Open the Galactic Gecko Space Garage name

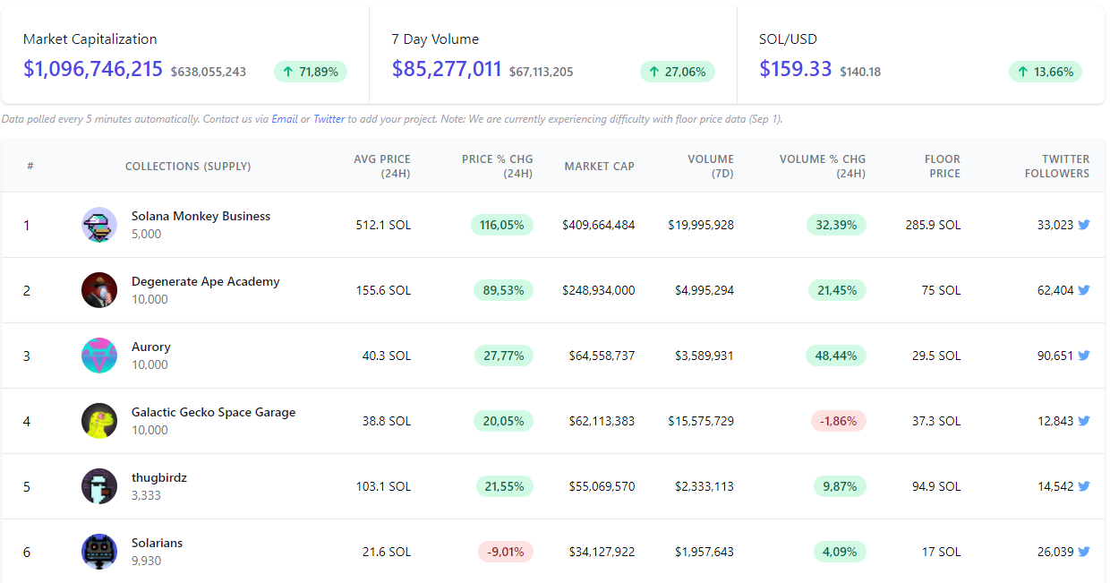point(213,412)
